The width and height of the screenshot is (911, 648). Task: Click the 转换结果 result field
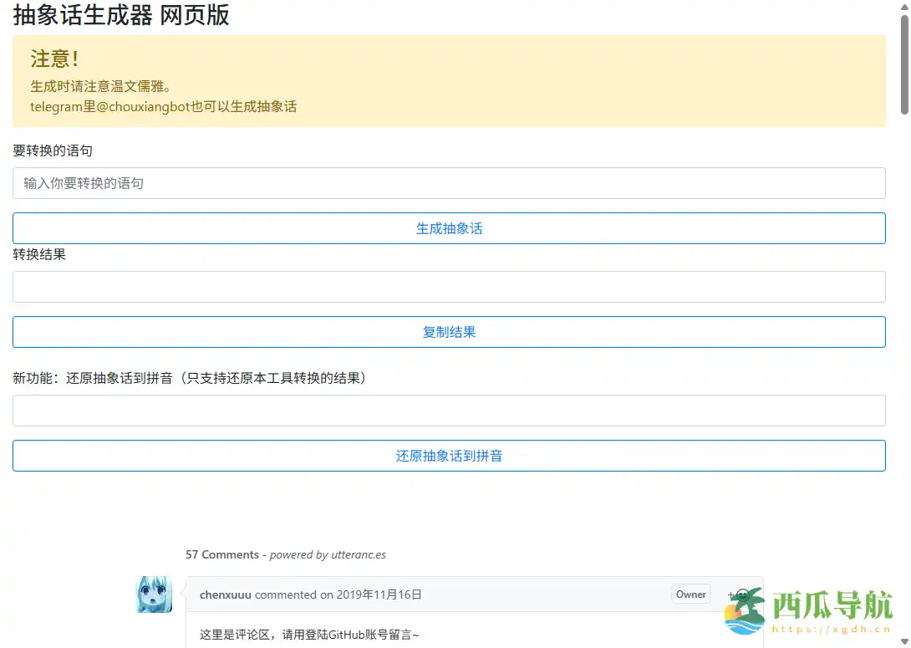coord(450,286)
